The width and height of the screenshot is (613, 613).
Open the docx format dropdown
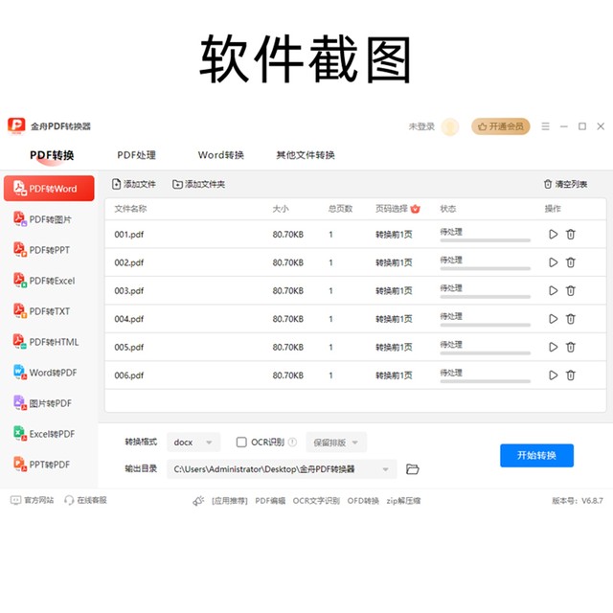[193, 443]
